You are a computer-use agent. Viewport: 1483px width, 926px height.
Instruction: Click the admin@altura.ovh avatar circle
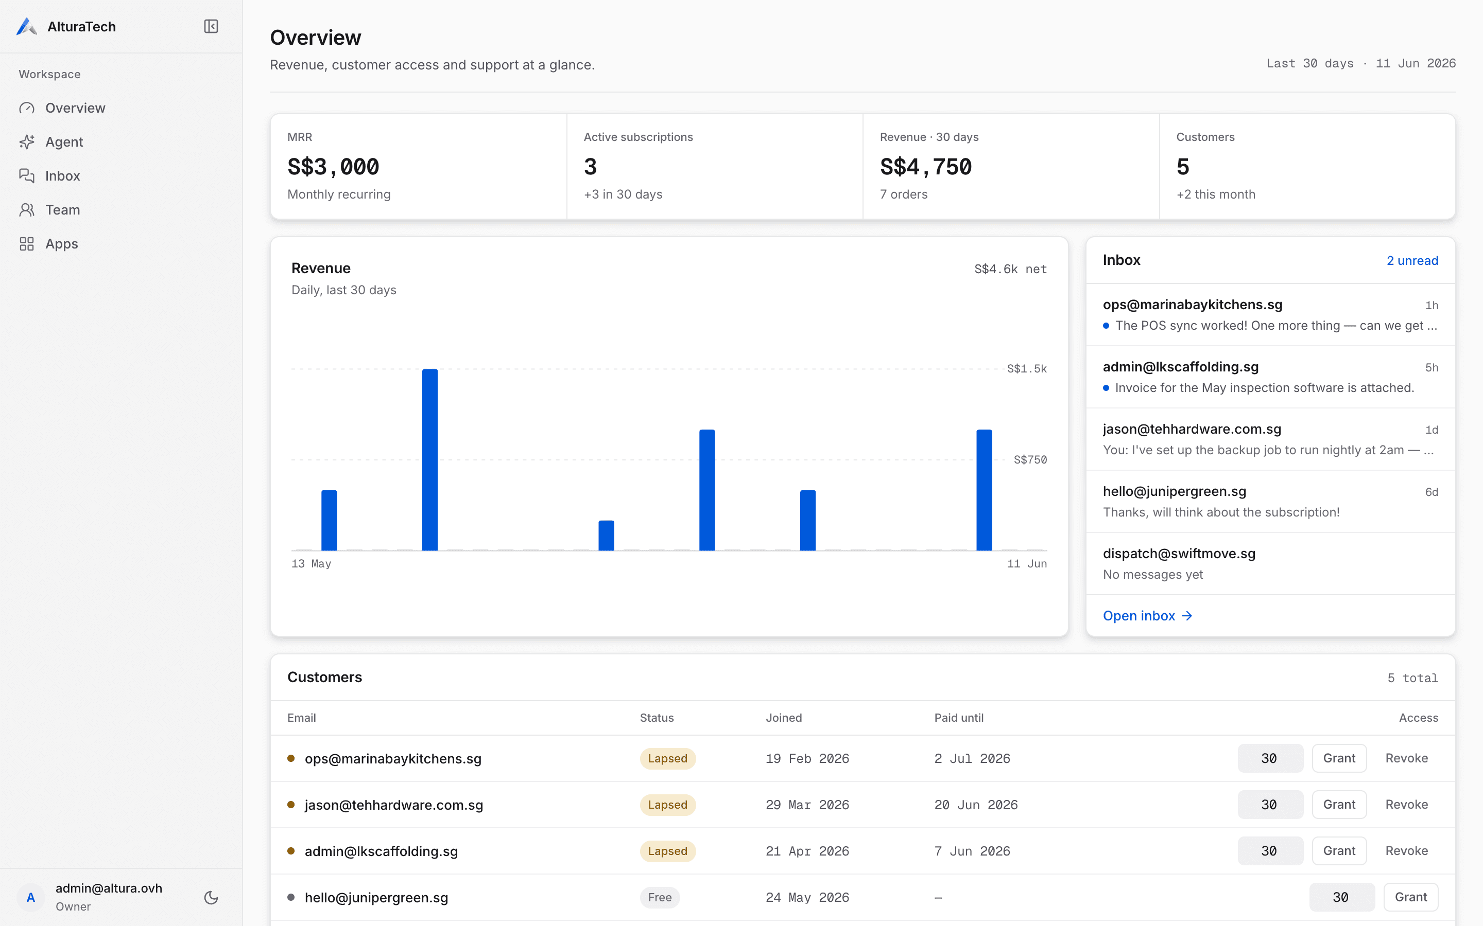click(x=31, y=897)
